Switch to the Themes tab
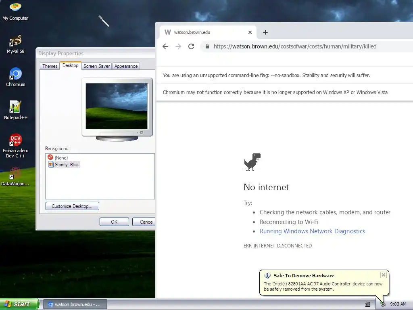Screen dimensions: 413x310 point(50,66)
